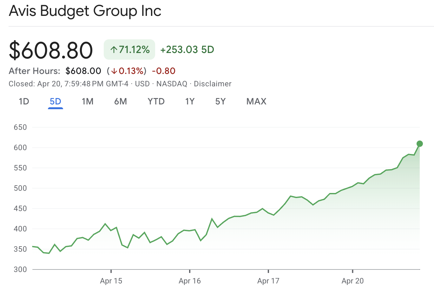
Task: Select the latest price point dot on chart
Action: click(x=419, y=143)
